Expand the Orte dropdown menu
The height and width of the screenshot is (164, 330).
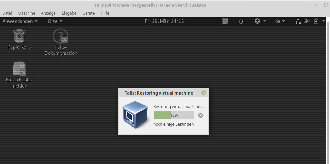point(55,21)
